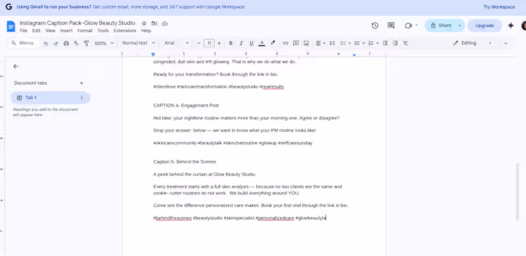Insert an image from toolbar
Image resolution: width=526 pixels, height=256 pixels.
pos(306,43)
